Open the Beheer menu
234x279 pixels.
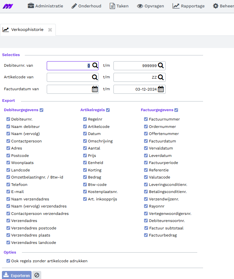coord(223,6)
